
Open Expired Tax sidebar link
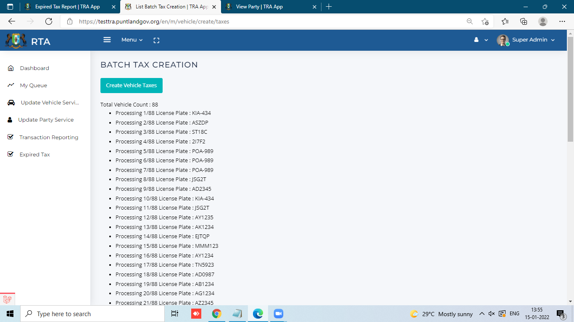pyautogui.click(x=35, y=154)
